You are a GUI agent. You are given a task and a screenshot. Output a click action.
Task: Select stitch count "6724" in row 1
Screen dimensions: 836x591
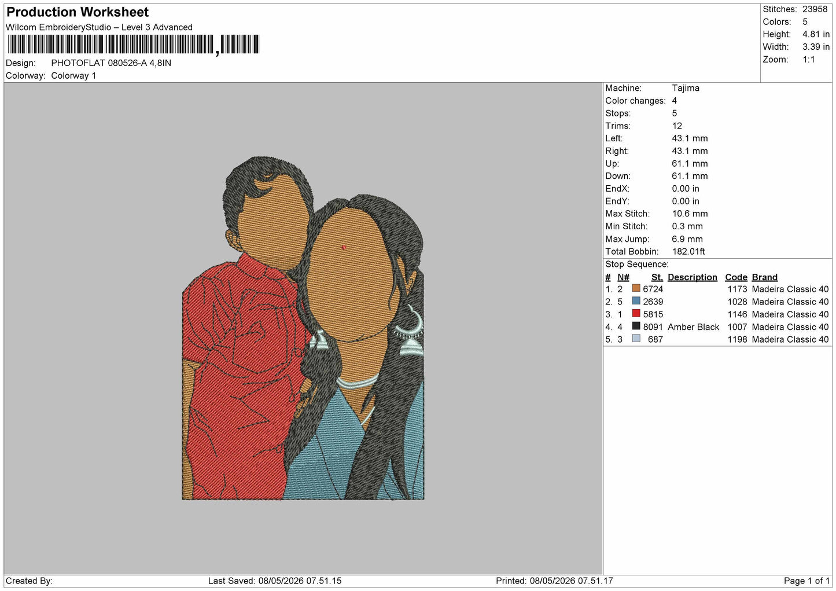[653, 289]
